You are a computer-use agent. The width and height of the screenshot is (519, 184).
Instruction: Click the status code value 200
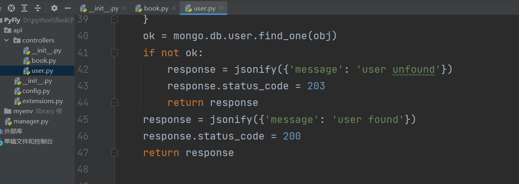(292, 136)
